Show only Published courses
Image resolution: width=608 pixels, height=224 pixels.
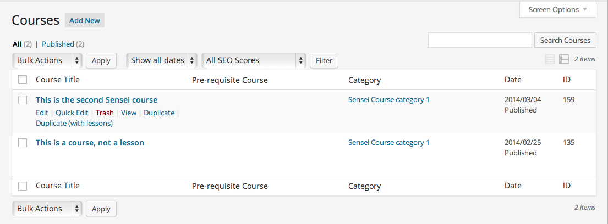pos(58,44)
